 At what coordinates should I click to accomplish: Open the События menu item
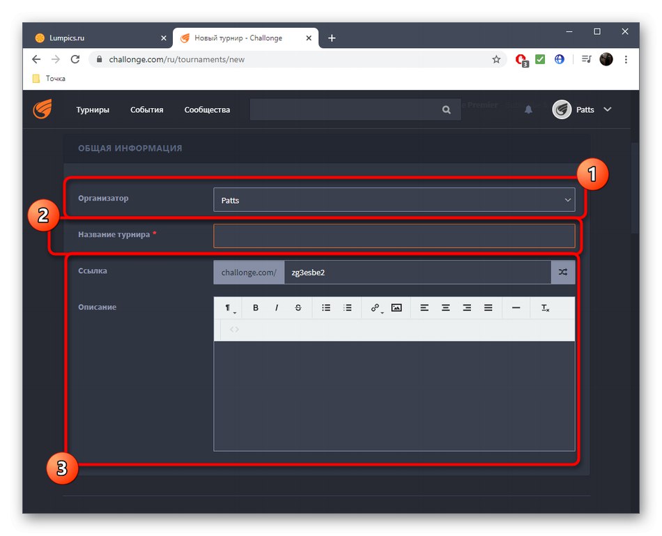point(146,109)
